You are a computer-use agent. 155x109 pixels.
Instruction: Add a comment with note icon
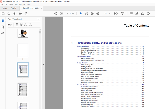pyautogui.click(x=131, y=13)
